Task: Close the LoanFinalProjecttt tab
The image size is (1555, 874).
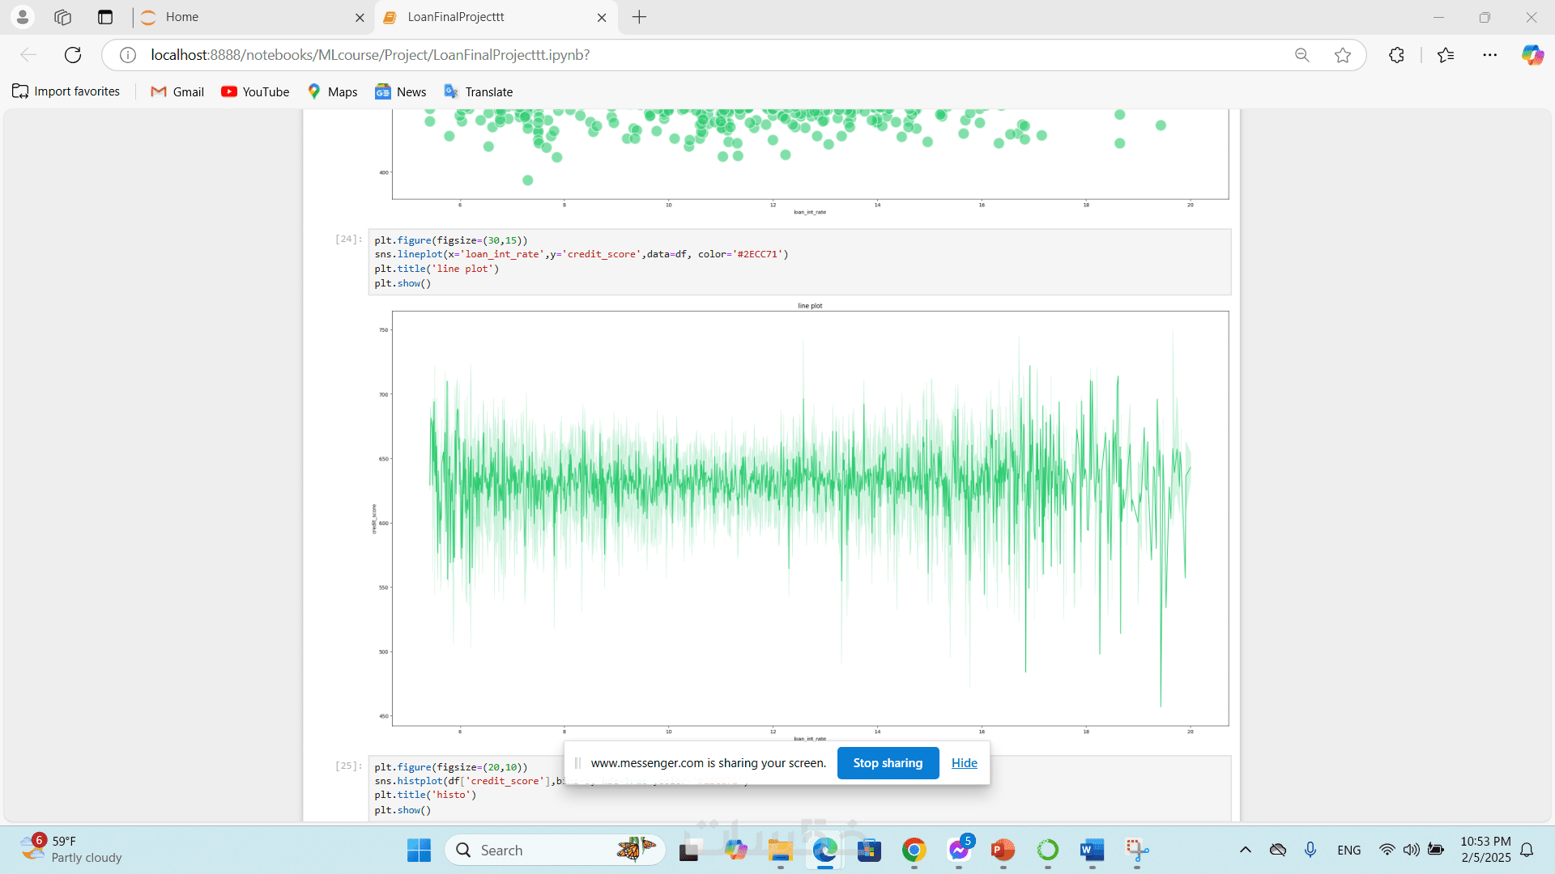Action: pos(601,17)
